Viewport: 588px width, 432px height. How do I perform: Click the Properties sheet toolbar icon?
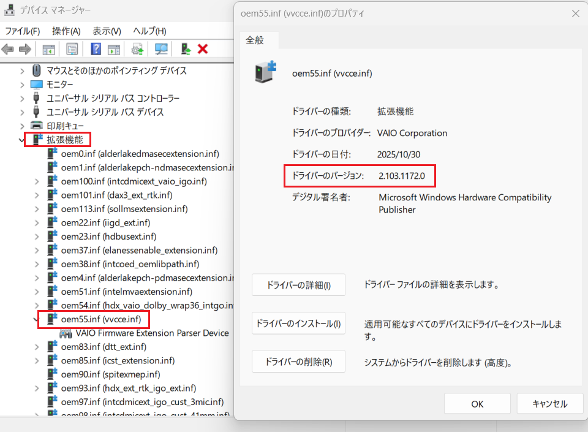(72, 49)
